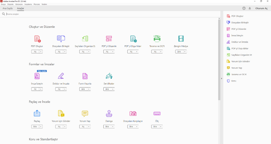This screenshot has width=271, height=144.
Task: Click the Yorum İçin Gönder tool icon
Action: pos(61,114)
